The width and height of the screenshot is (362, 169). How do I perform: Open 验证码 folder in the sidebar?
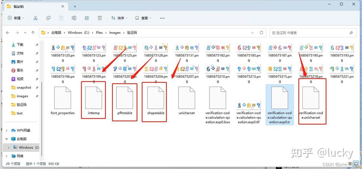22,104
